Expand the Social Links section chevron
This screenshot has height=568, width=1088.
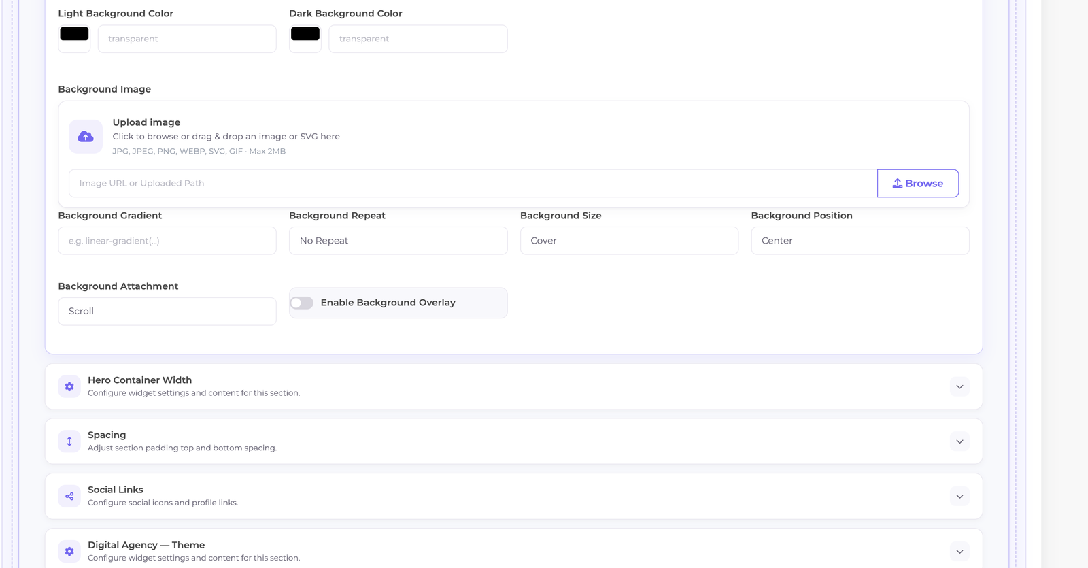[959, 497]
